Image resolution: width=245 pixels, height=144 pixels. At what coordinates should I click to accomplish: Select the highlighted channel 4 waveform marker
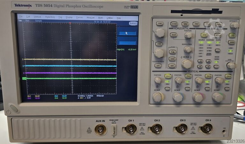[x=24, y=79]
